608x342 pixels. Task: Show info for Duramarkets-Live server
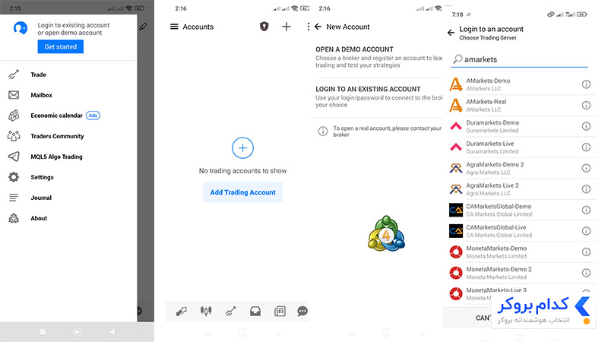pyautogui.click(x=586, y=147)
